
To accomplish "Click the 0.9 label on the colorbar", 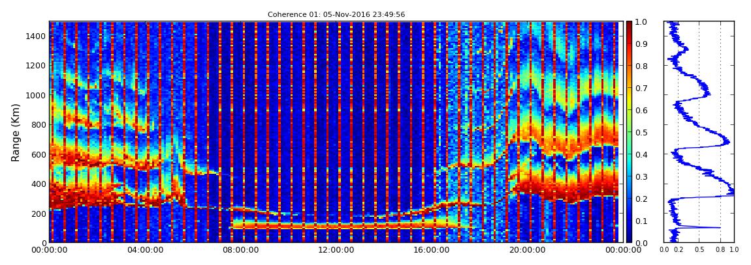I will pos(641,44).
